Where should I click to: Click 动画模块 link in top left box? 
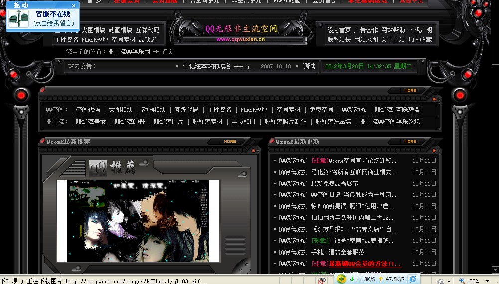tap(120, 30)
